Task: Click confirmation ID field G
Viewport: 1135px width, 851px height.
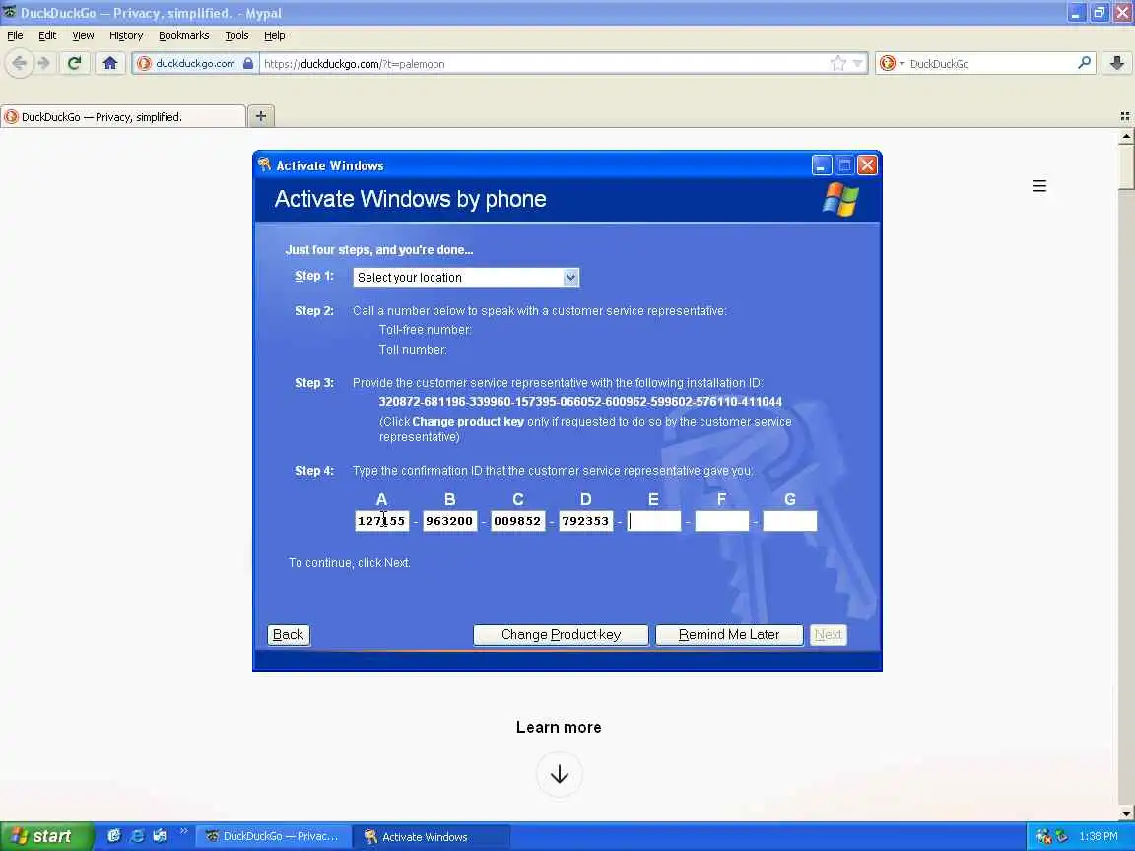Action: [790, 521]
